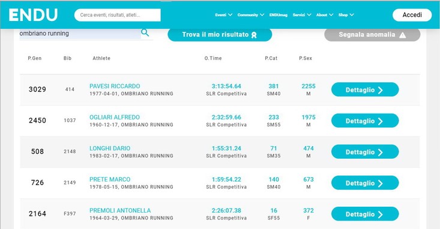
Task: Click the chevron arrow on Premoli Antonella's Dettaglio
Action: coord(380,215)
